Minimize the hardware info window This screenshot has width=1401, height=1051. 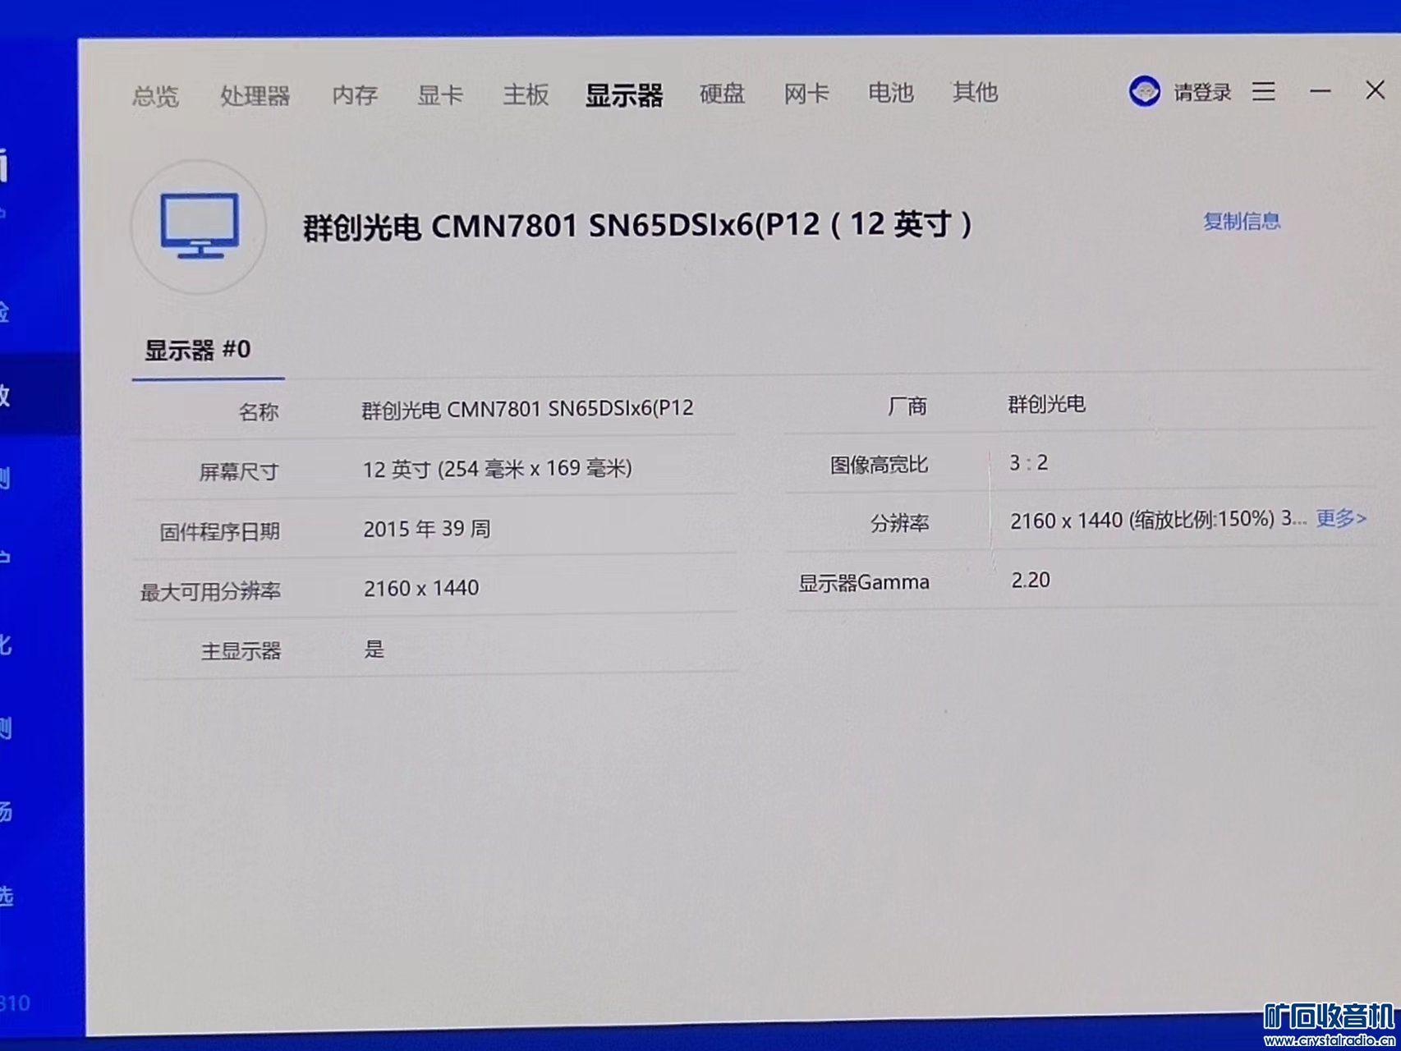pos(1320,91)
